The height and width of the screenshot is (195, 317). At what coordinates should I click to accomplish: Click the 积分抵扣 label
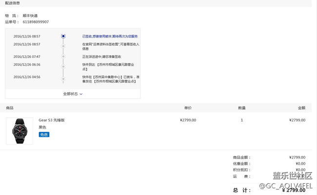click(242, 170)
